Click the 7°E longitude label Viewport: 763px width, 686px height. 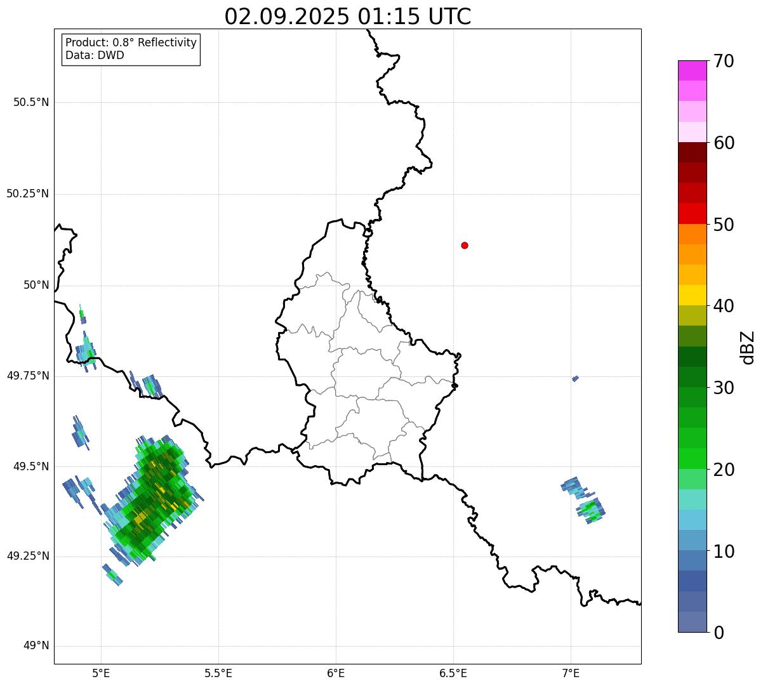(x=571, y=673)
